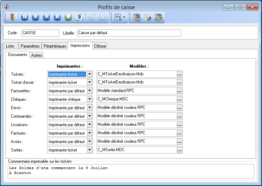Delete profile using recycle bin icon
The width and height of the screenshot is (262, 186).
tap(79, 17)
